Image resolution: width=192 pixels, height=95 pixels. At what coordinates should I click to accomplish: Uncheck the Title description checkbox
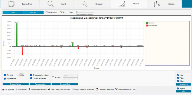tap(178, 75)
